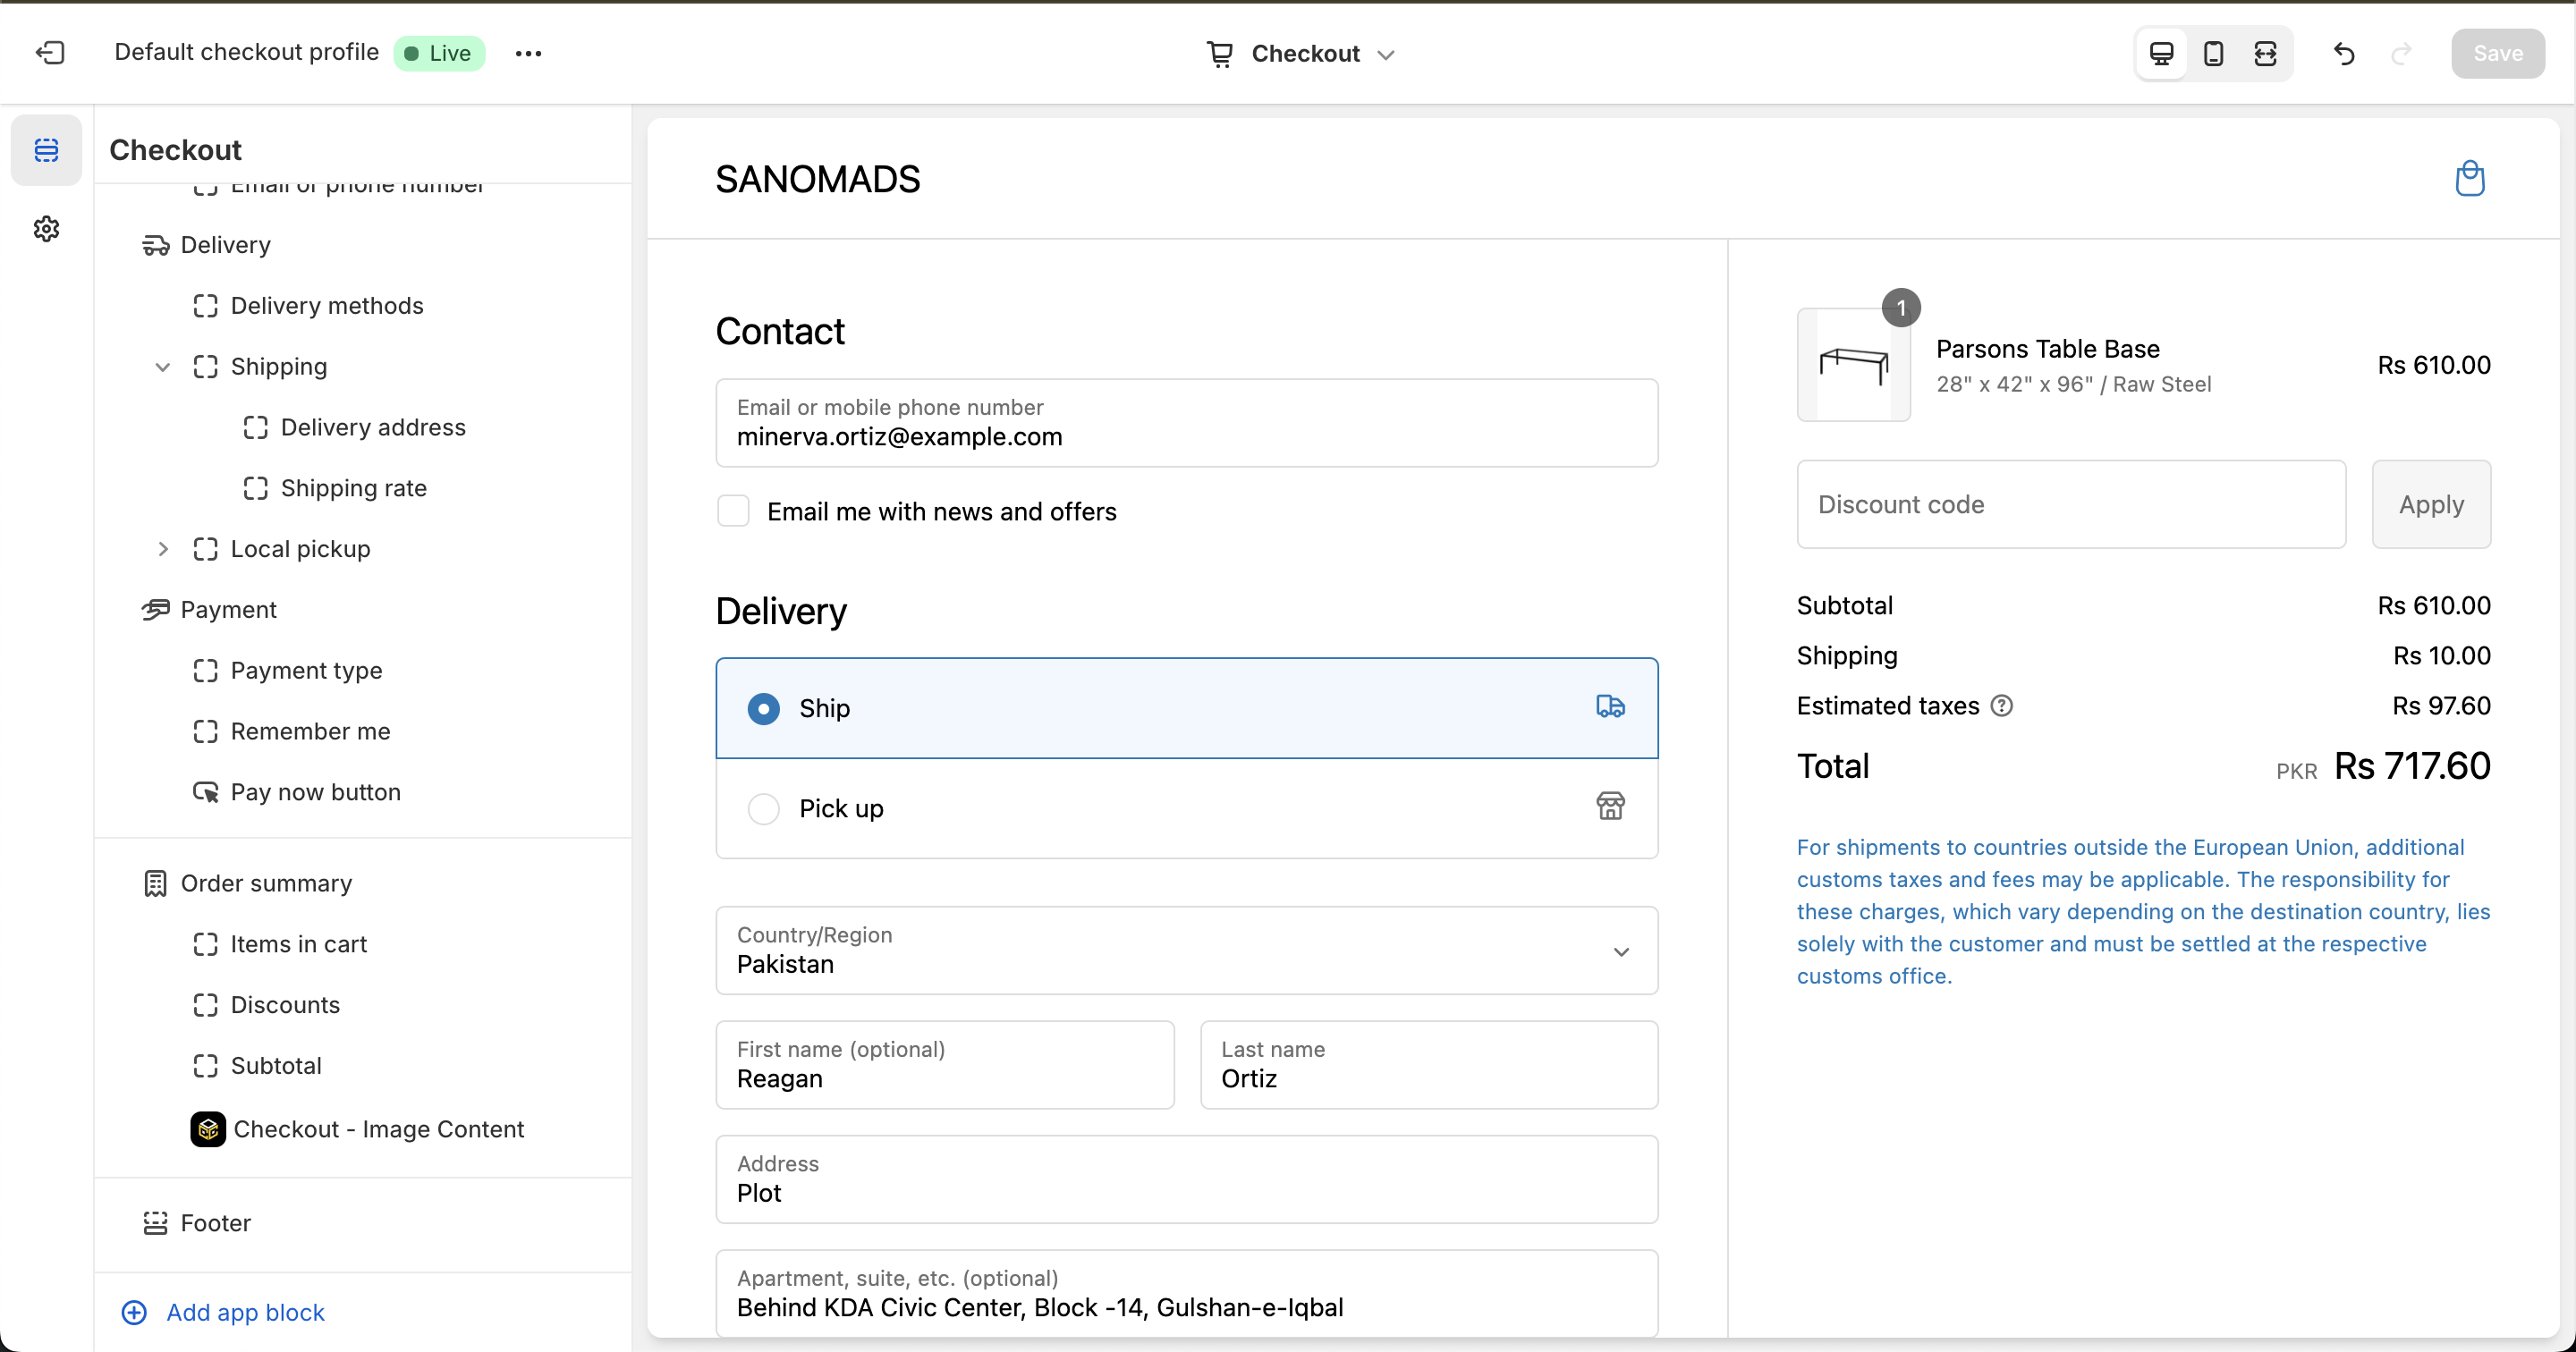Click the block icon next to Shipping rate
2576x1352 pixels.
click(x=256, y=488)
